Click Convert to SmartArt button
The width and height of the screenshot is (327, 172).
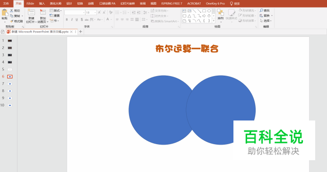(x=165, y=21)
